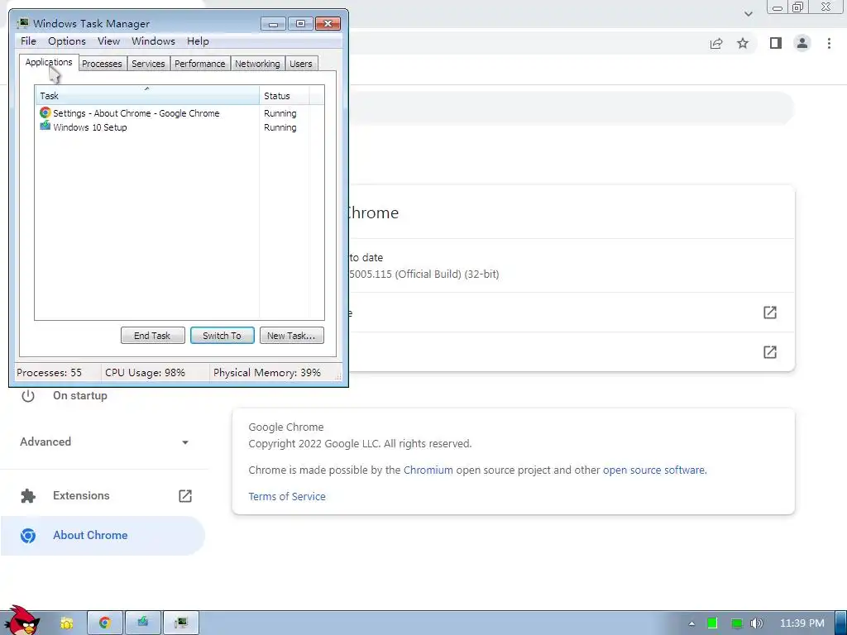Click the Task Manager CPU meter tray icon
This screenshot has height=635, width=847.
(737, 623)
